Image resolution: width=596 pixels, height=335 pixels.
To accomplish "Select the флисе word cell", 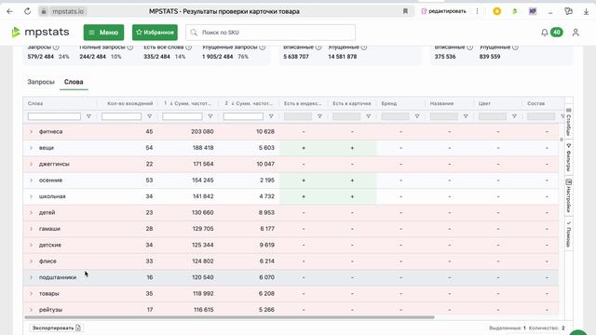I will [47, 261].
